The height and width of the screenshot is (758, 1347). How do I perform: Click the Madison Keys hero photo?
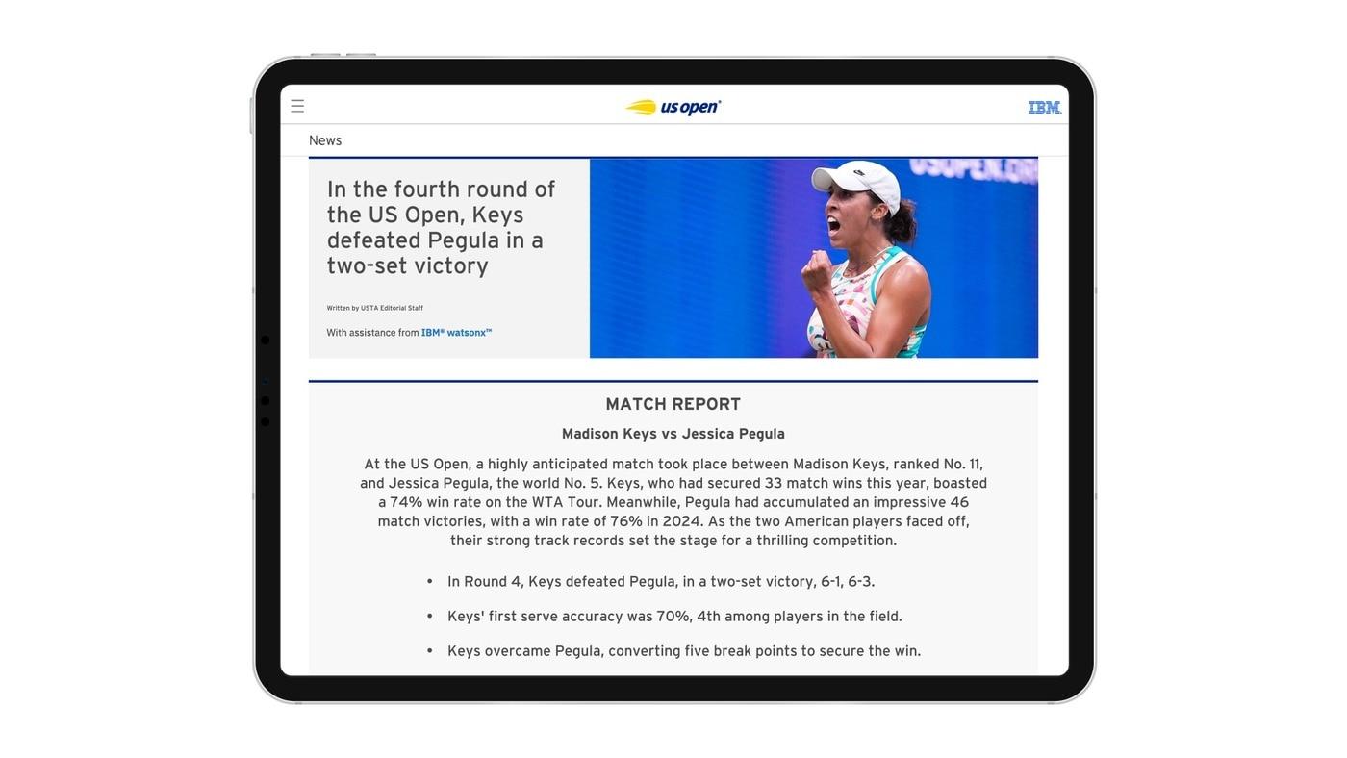click(813, 259)
